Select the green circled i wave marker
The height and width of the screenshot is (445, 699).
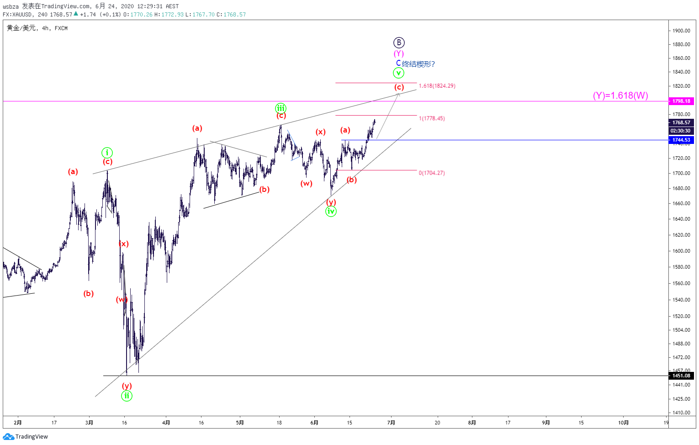tap(107, 153)
